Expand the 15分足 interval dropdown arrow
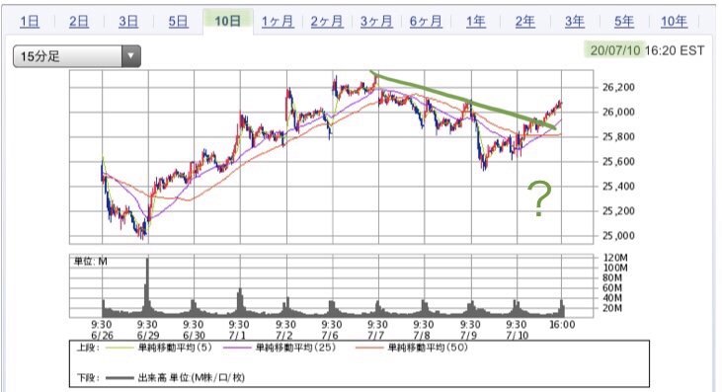The image size is (722, 392). 131,56
